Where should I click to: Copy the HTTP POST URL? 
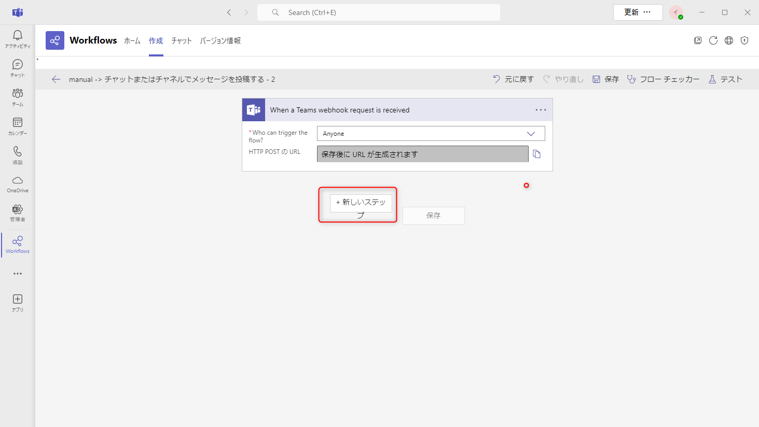(537, 154)
